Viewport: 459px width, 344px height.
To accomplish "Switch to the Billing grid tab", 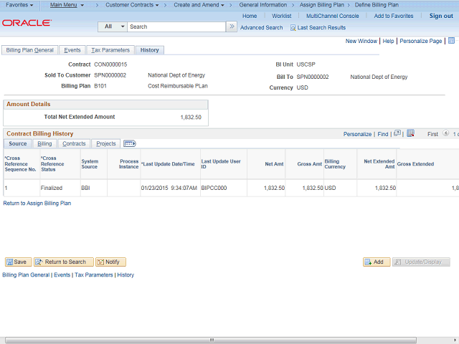I will click(44, 143).
